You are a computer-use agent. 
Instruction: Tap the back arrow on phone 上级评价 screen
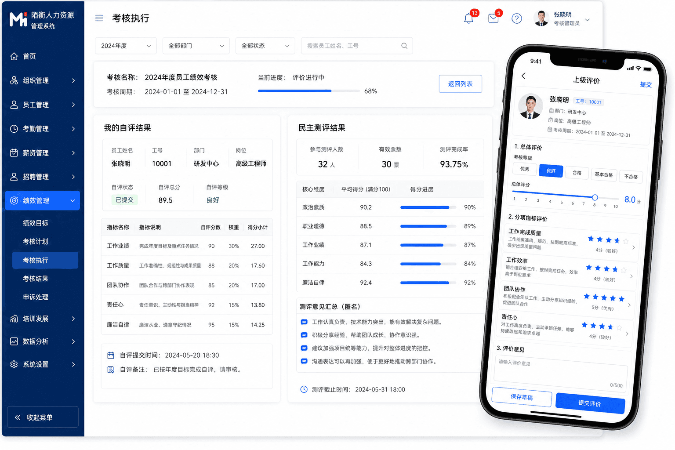click(x=523, y=76)
